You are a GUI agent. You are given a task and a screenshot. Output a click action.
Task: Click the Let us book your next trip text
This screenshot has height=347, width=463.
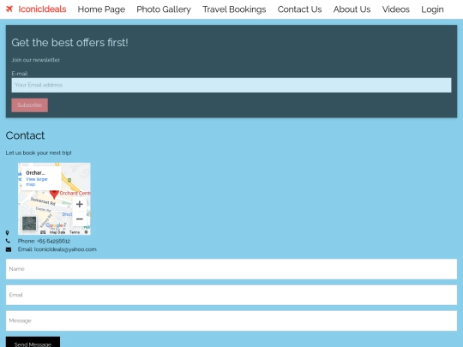pyautogui.click(x=39, y=153)
